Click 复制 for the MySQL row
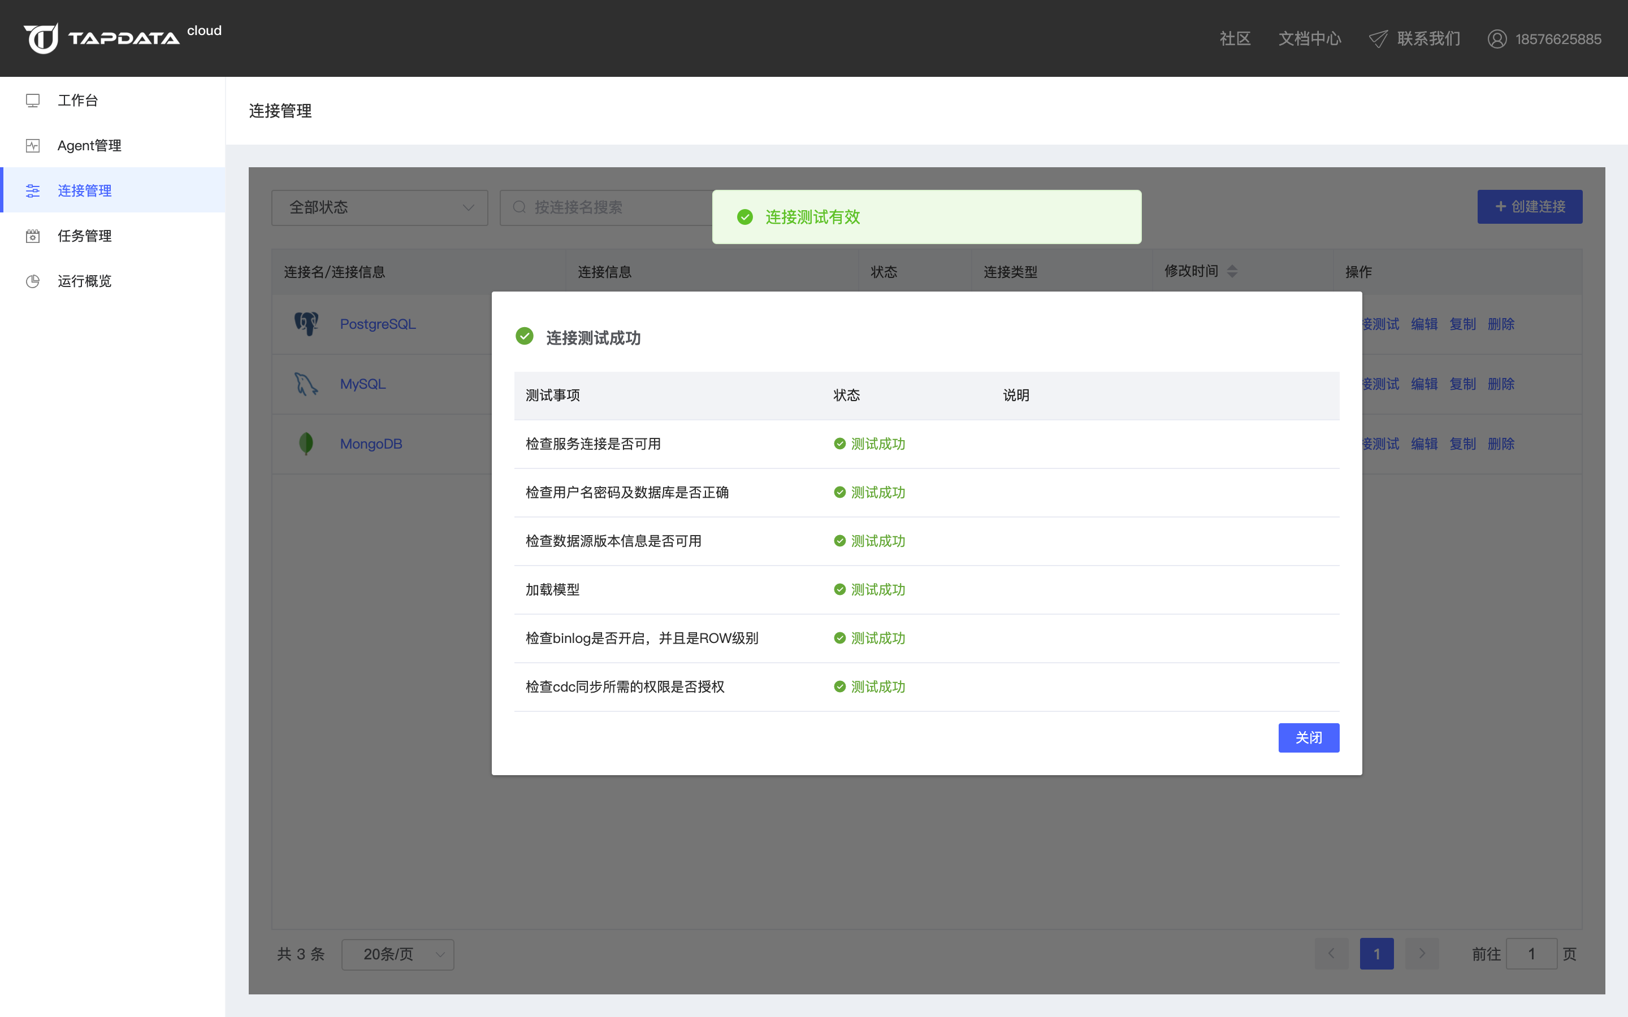Screen dimensions: 1628x1017 tap(1462, 384)
